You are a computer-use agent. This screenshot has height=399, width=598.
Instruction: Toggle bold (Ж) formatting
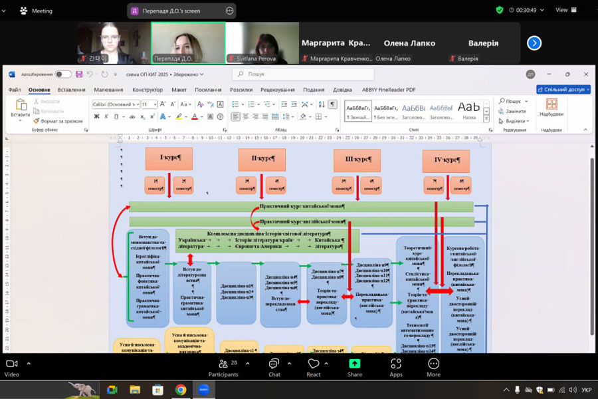click(96, 116)
